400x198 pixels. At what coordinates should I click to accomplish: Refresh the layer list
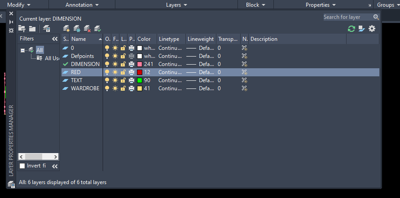[351, 28]
